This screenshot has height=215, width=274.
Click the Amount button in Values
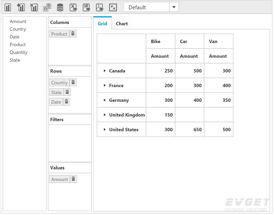[59, 179]
